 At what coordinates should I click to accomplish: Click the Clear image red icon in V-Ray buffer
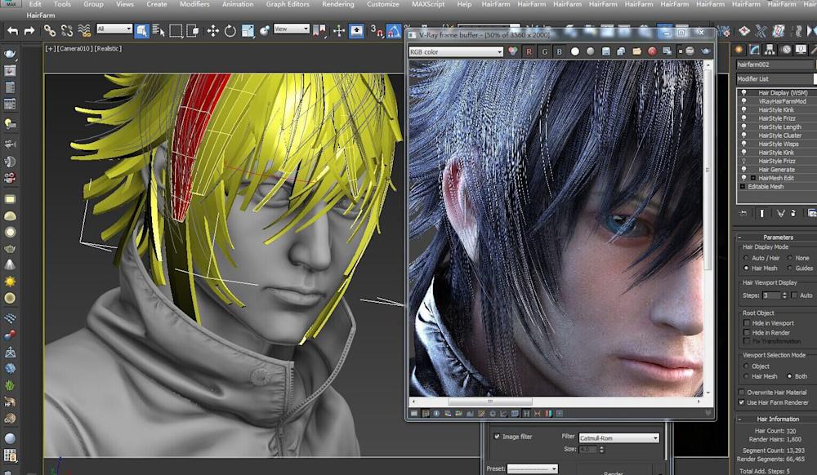[x=652, y=51]
